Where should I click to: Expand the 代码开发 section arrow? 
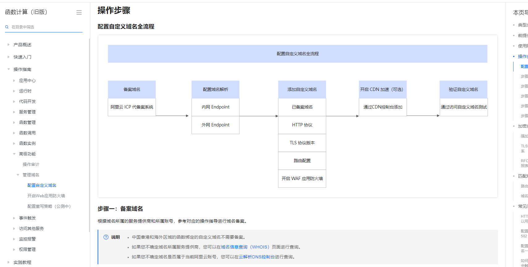pyautogui.click(x=14, y=101)
